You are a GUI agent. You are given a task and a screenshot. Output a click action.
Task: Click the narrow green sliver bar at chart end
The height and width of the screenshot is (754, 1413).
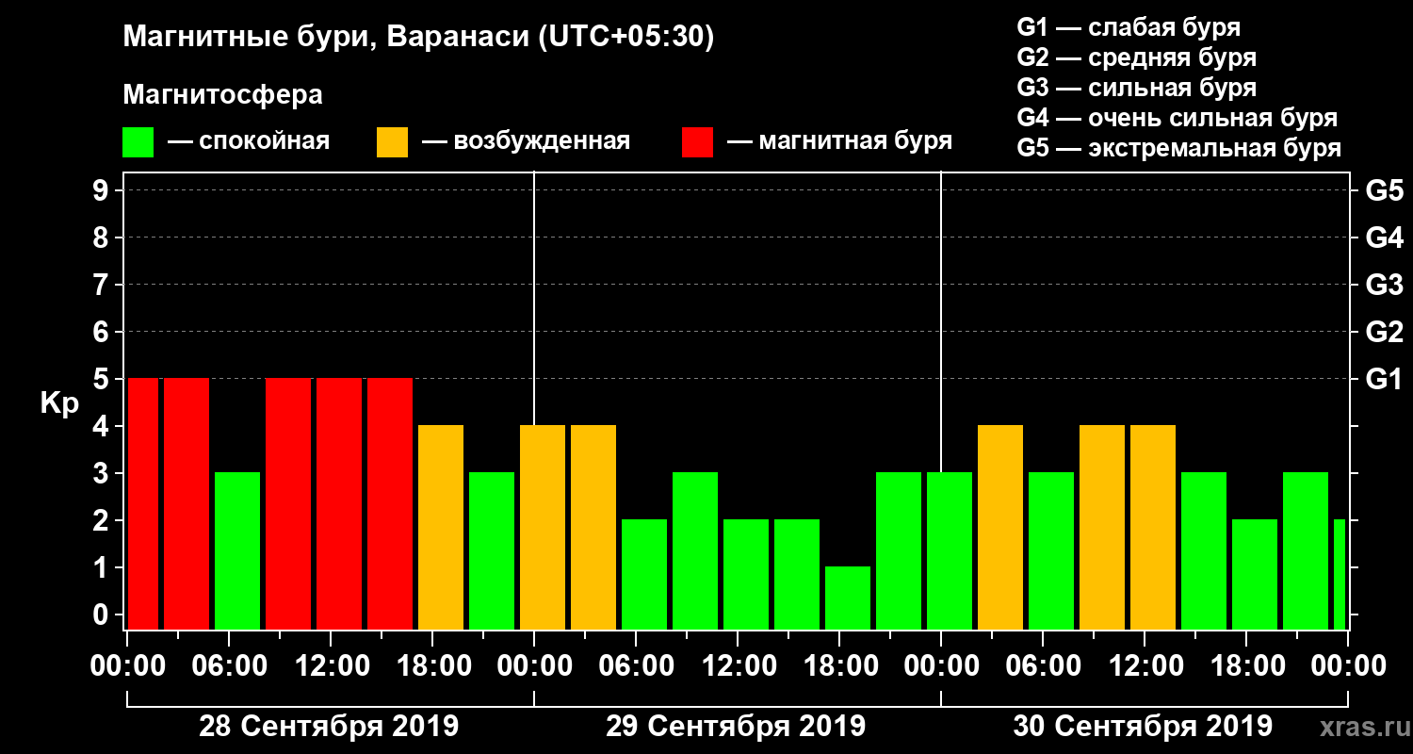(1340, 574)
